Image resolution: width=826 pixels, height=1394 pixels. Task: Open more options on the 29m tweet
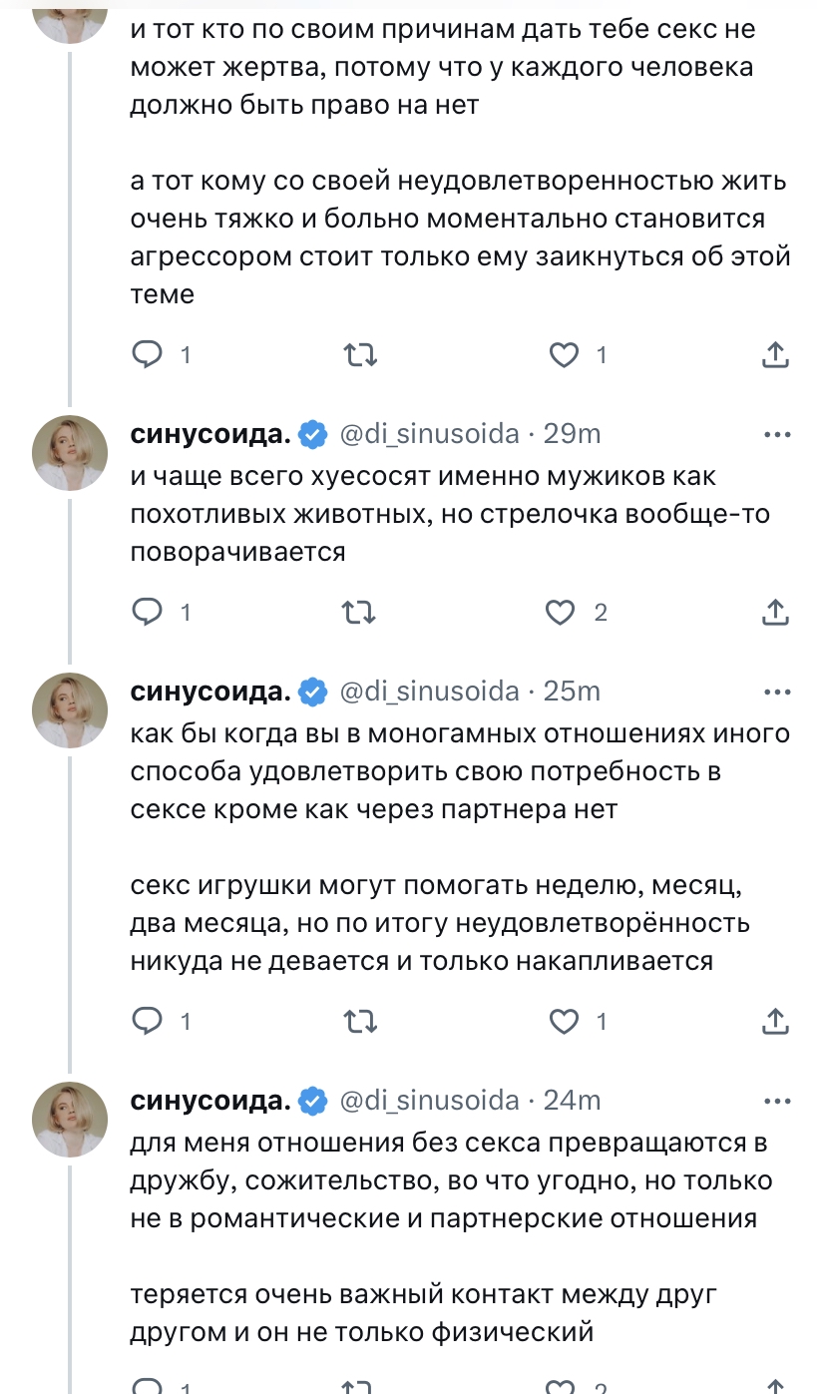(x=776, y=434)
